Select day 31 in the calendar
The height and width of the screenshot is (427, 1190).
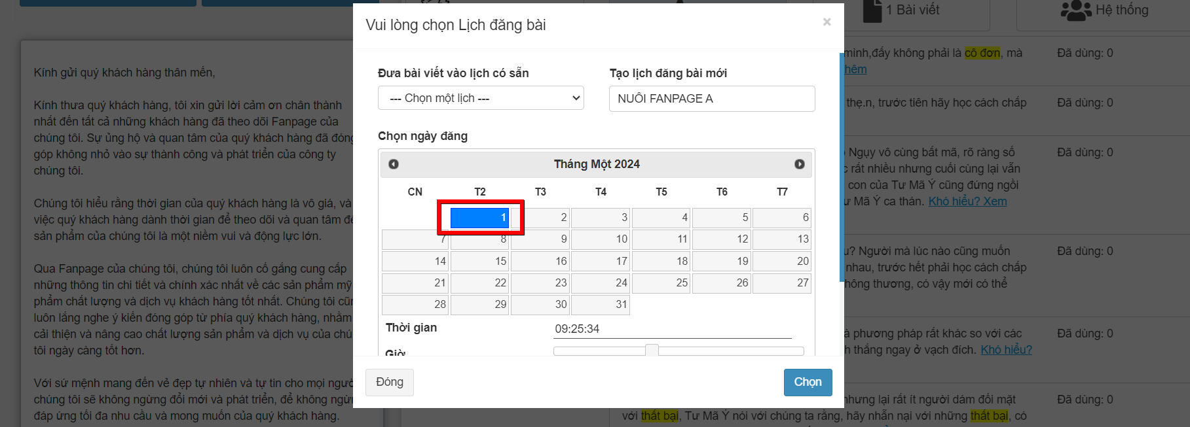[x=600, y=305]
